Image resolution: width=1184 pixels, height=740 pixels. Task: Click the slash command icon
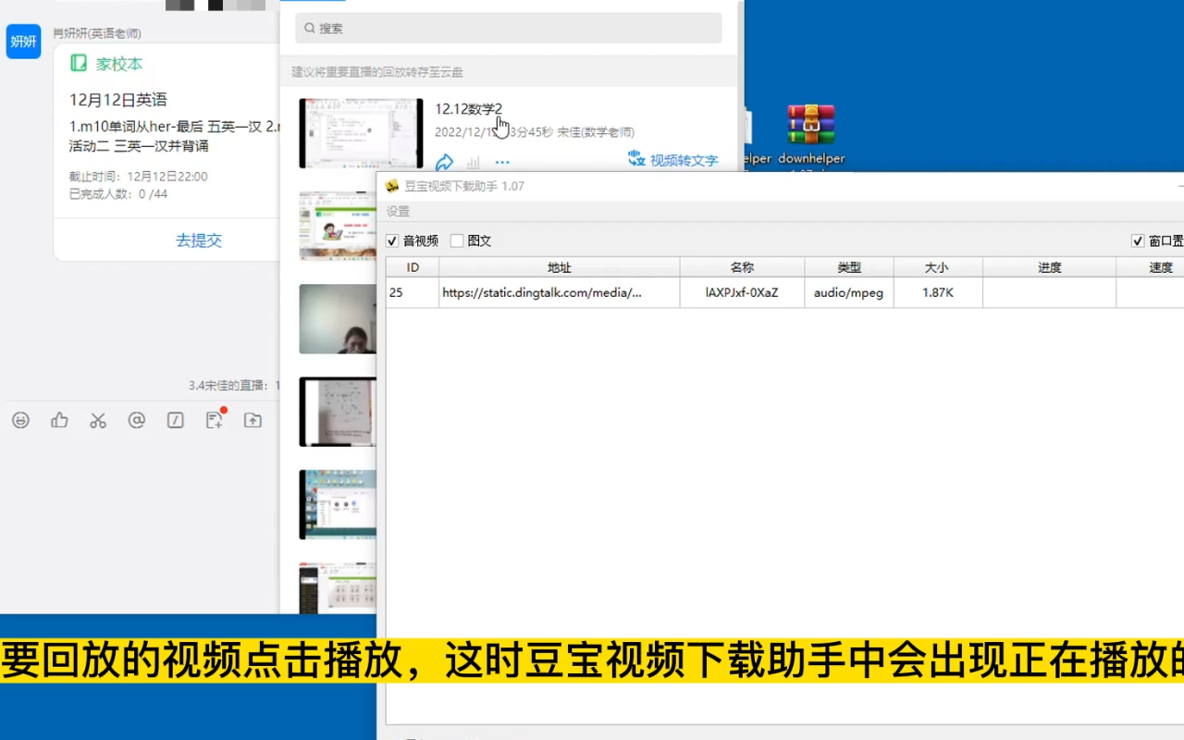point(175,420)
